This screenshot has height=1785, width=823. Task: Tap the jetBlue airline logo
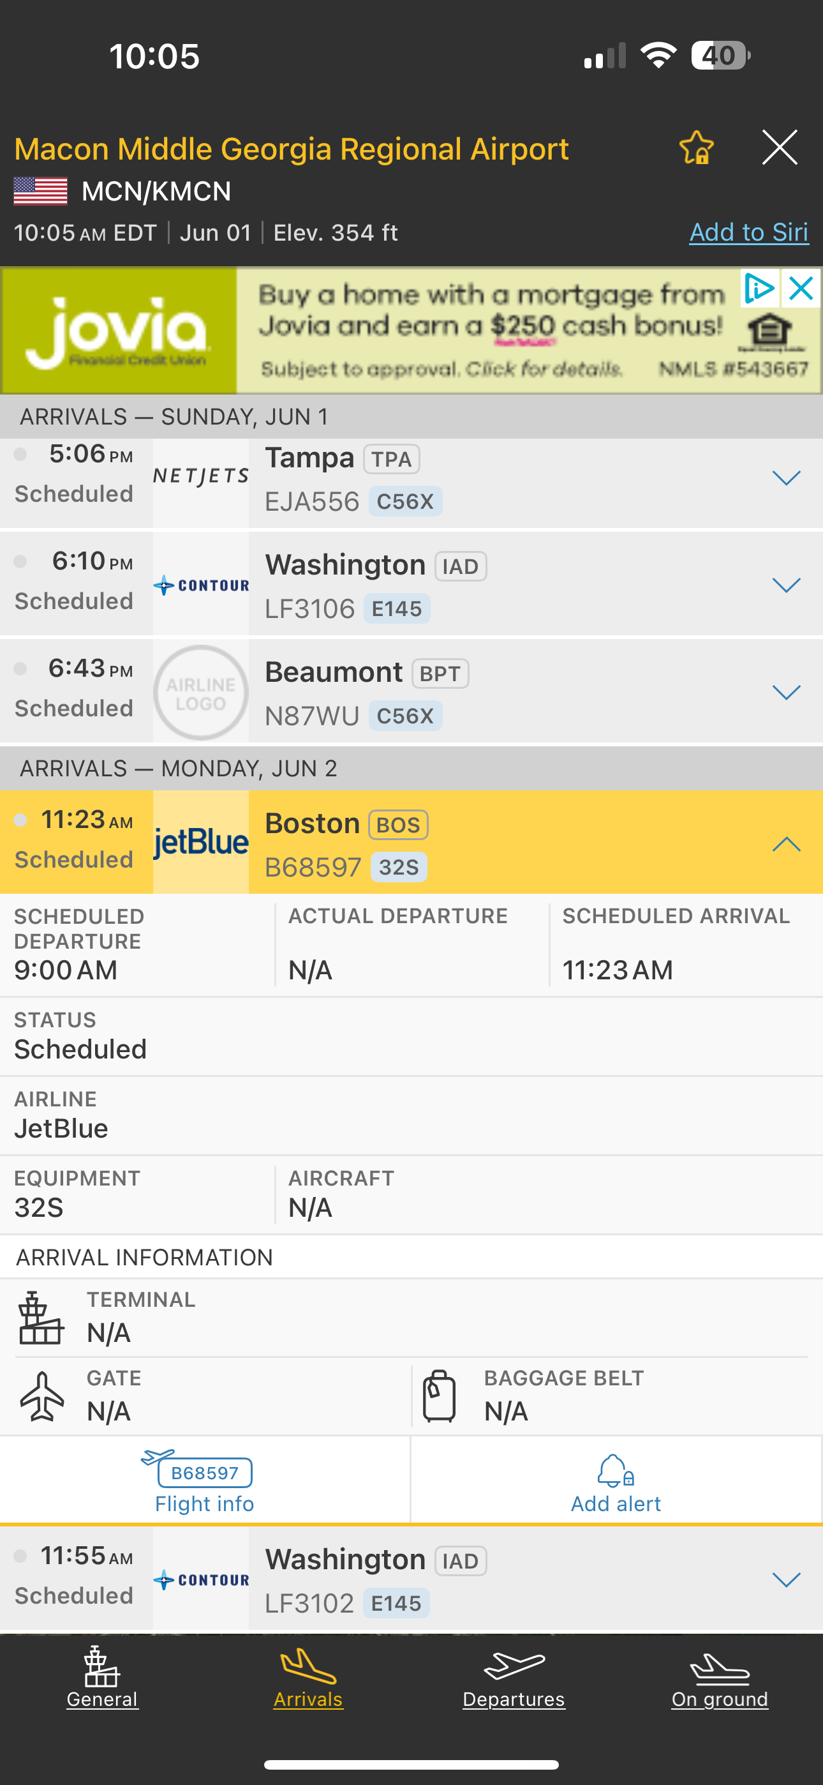(x=201, y=843)
